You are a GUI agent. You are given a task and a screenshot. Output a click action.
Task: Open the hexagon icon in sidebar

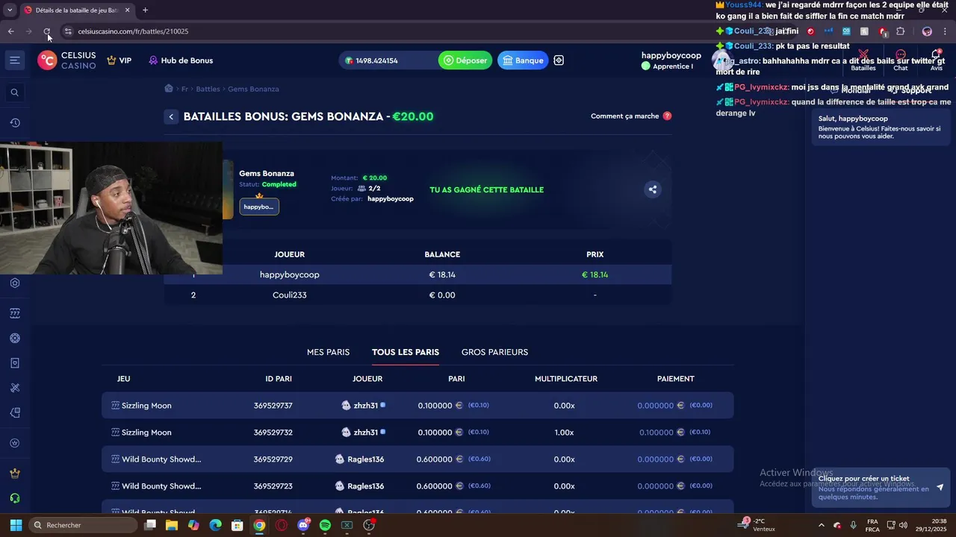click(x=14, y=283)
